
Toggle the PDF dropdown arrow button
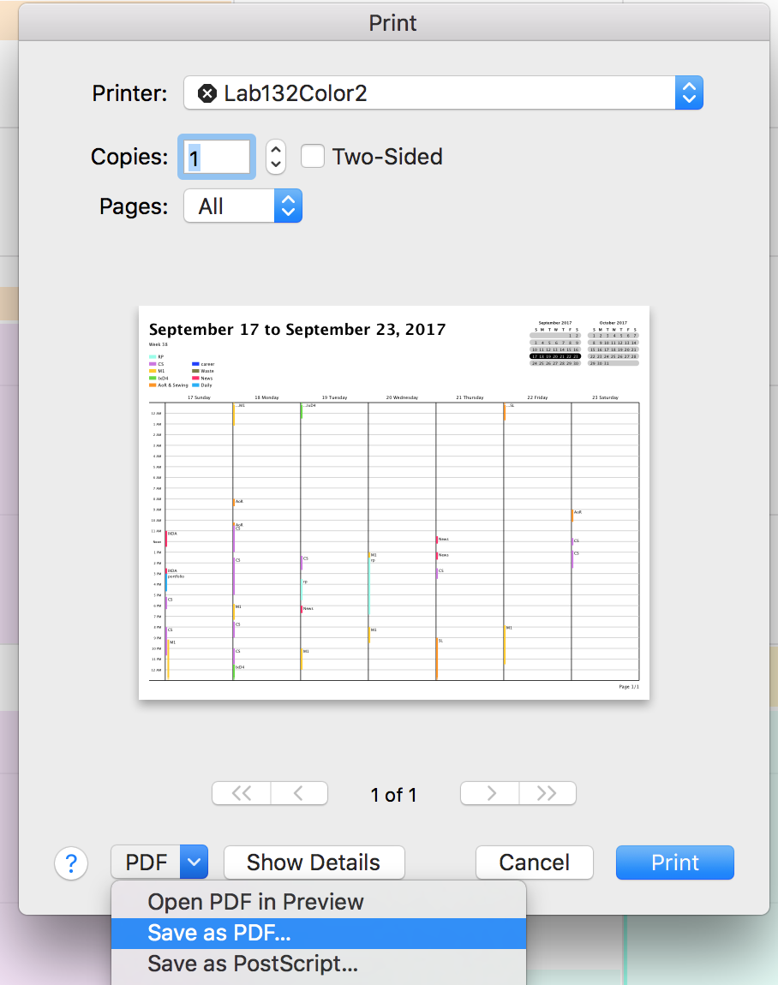point(194,863)
